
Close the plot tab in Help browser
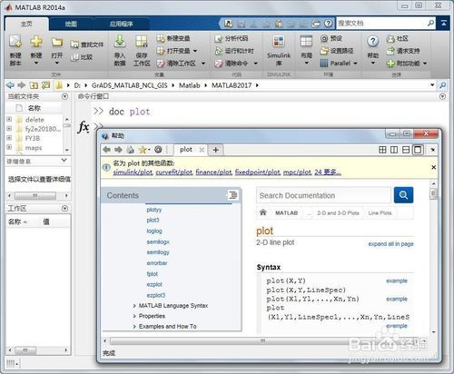click(202, 150)
